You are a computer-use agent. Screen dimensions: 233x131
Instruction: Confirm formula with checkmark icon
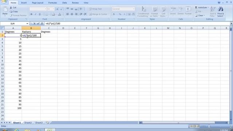coord(38,23)
